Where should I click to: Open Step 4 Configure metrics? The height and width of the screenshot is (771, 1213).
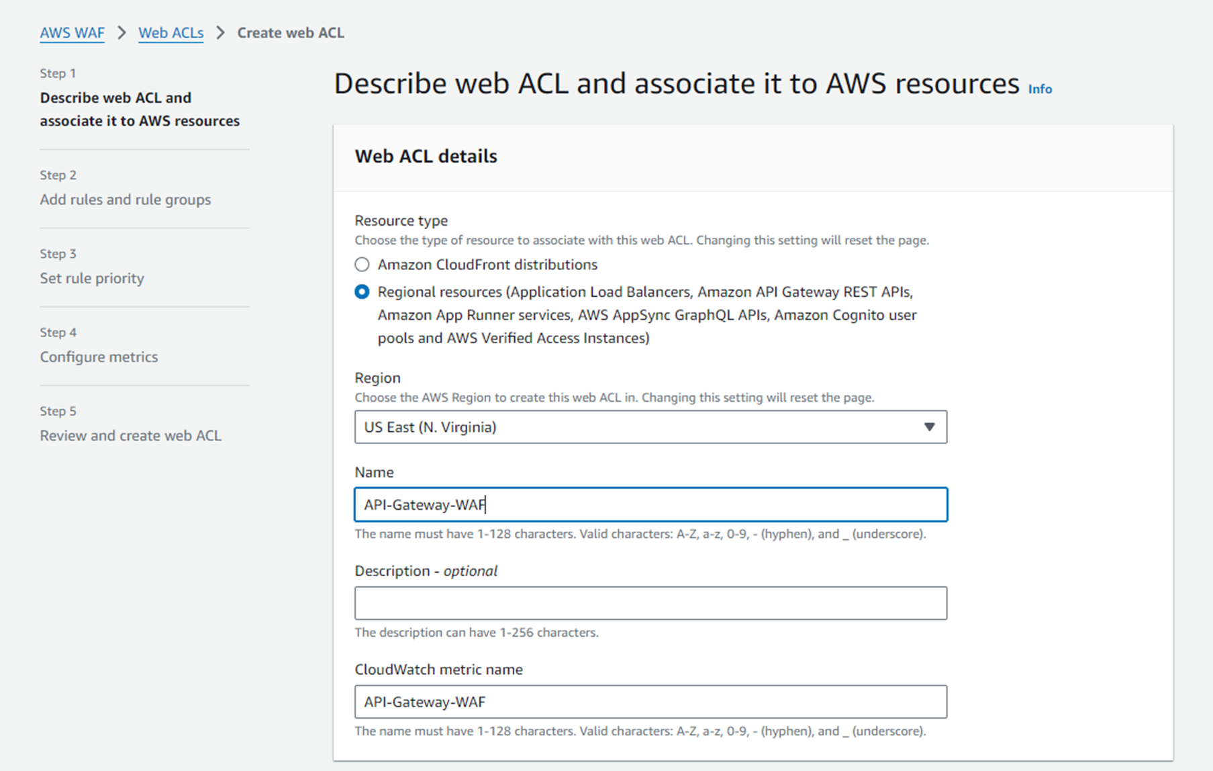(x=99, y=357)
